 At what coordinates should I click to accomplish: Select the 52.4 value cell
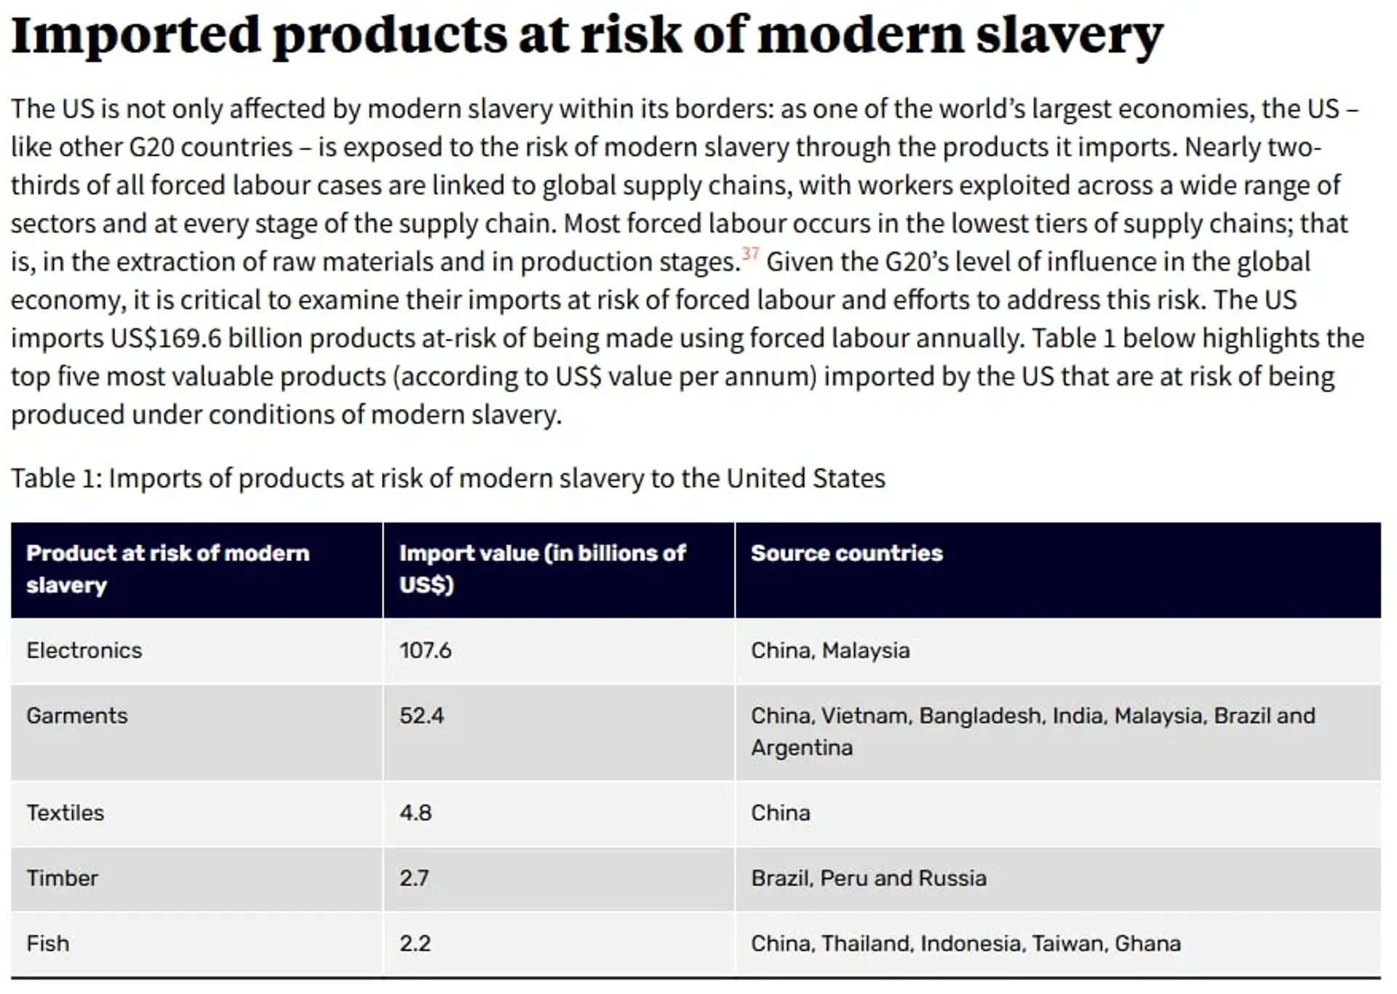coord(559,732)
